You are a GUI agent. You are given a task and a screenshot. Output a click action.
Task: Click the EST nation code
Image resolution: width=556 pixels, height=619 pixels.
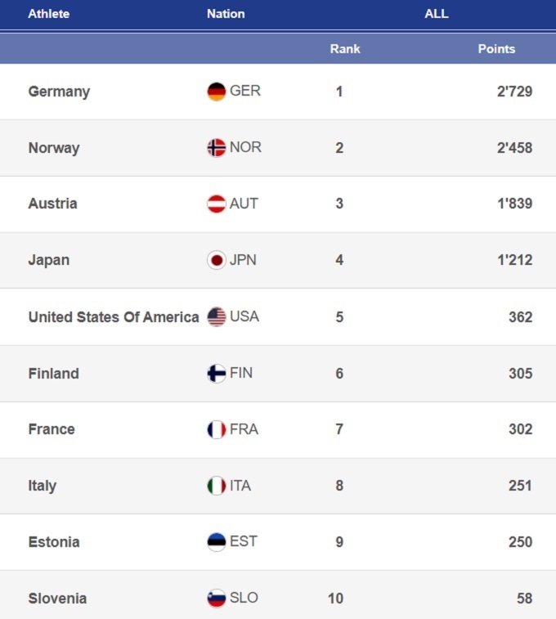pos(243,541)
